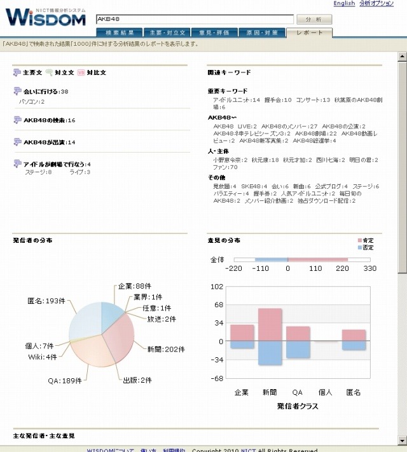Click the 肯定 legend swatch

[360, 240]
